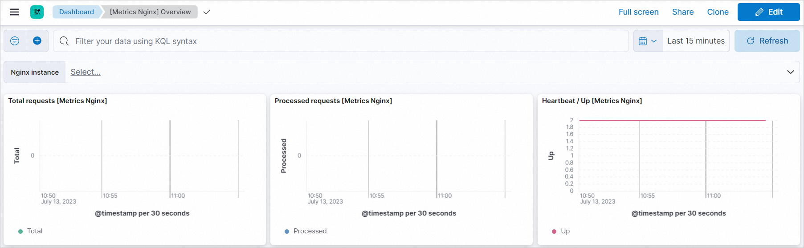Click the Total legend color dot

point(20,231)
